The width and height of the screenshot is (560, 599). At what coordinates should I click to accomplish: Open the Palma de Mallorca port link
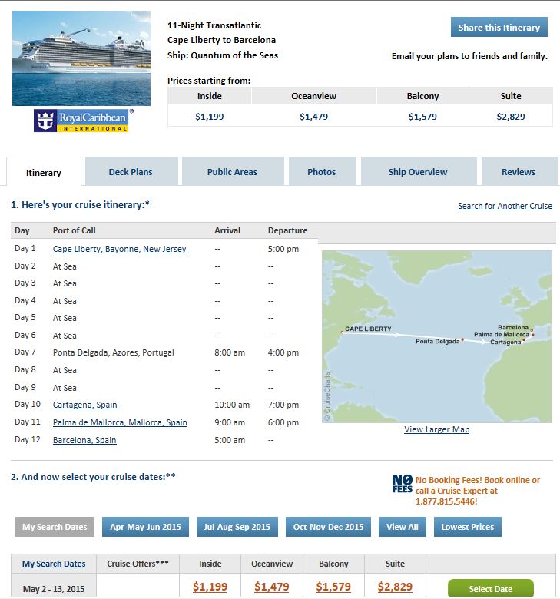[119, 422]
